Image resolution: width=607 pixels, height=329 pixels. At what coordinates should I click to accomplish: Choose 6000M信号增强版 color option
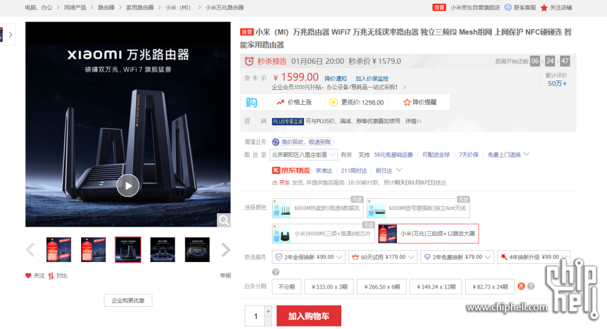click(418, 208)
